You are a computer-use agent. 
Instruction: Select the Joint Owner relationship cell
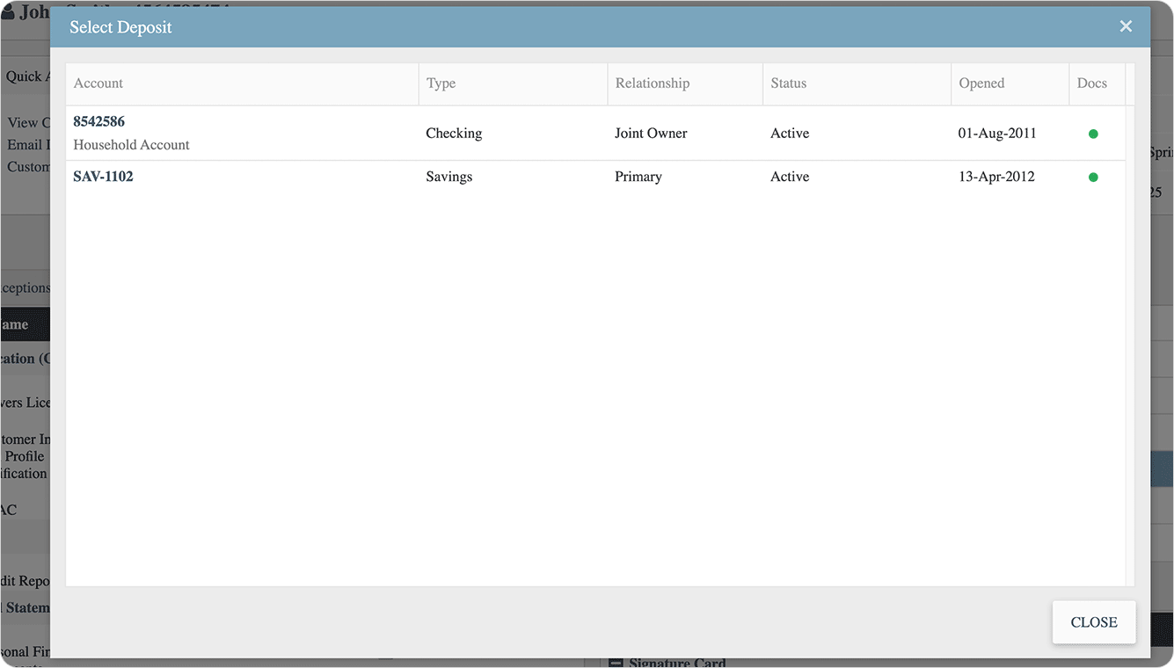point(651,134)
